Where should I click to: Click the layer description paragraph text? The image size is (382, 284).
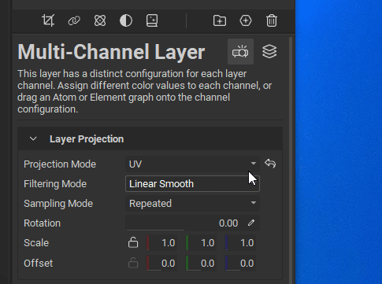tap(145, 91)
